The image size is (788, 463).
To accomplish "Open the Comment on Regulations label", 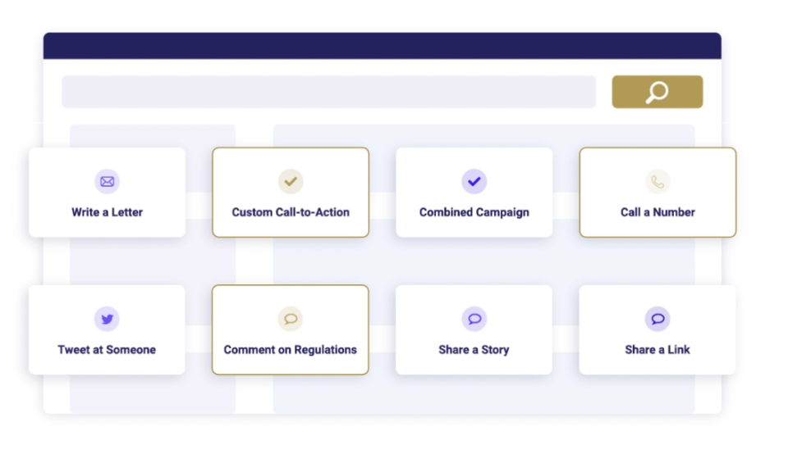I will [x=291, y=350].
